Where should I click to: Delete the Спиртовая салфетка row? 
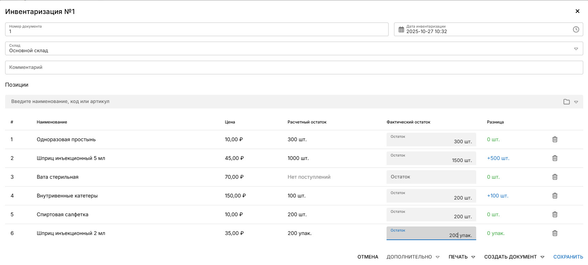click(x=555, y=215)
